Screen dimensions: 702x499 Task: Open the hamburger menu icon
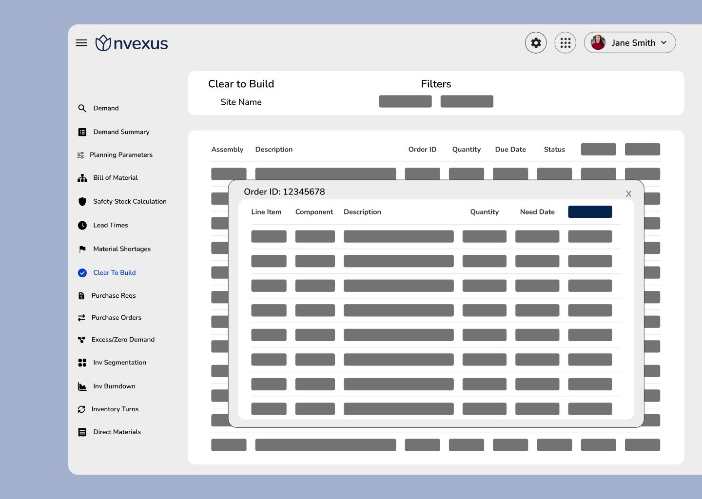pos(81,43)
